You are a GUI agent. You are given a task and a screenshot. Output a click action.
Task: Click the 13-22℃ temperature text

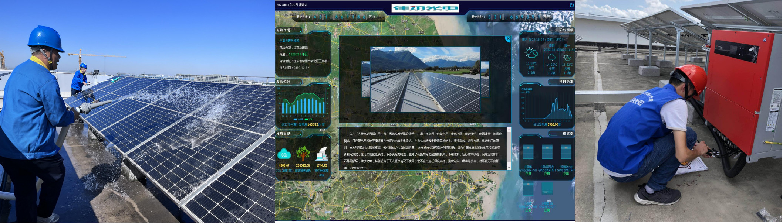(567, 65)
